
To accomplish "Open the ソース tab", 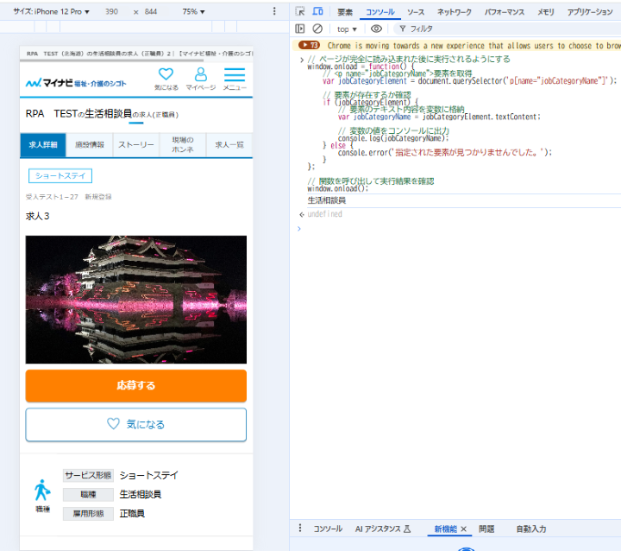I will pos(416,12).
